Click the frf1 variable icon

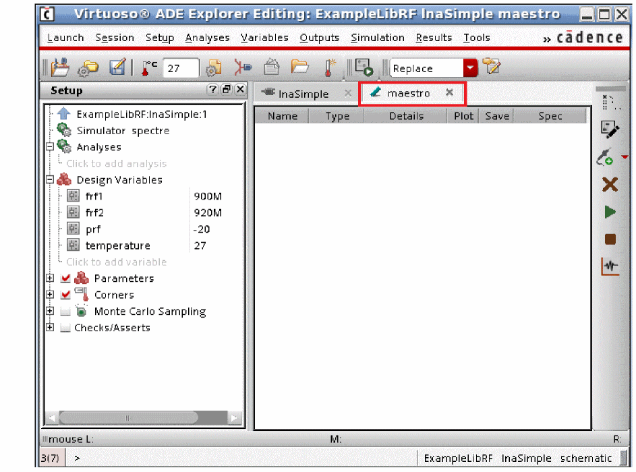[73, 196]
